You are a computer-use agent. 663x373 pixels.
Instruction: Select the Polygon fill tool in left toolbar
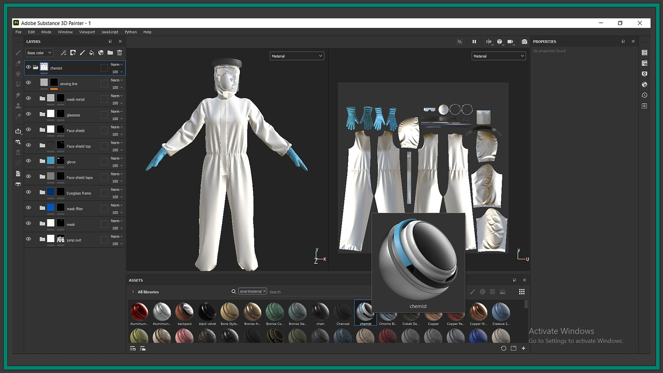[x=18, y=84]
